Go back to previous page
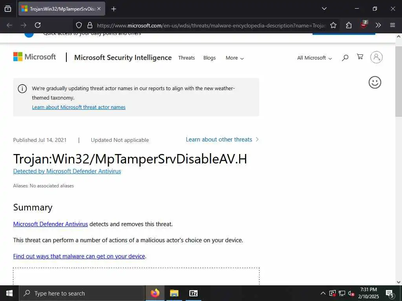The width and height of the screenshot is (402, 301). tap(9, 25)
